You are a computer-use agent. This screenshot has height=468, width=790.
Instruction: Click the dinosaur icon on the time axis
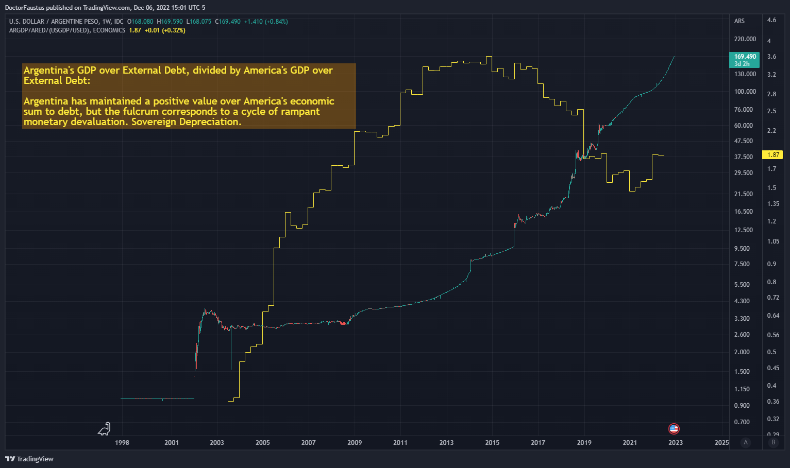tap(105, 428)
